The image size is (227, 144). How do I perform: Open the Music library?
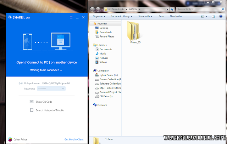103,53
